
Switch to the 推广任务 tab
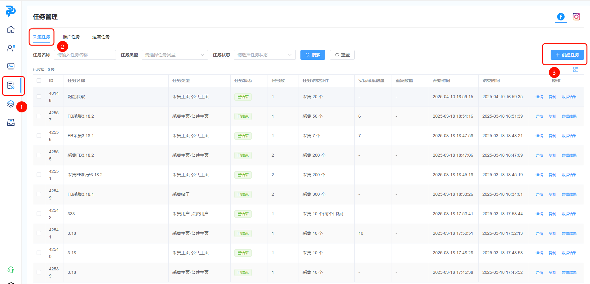71,37
